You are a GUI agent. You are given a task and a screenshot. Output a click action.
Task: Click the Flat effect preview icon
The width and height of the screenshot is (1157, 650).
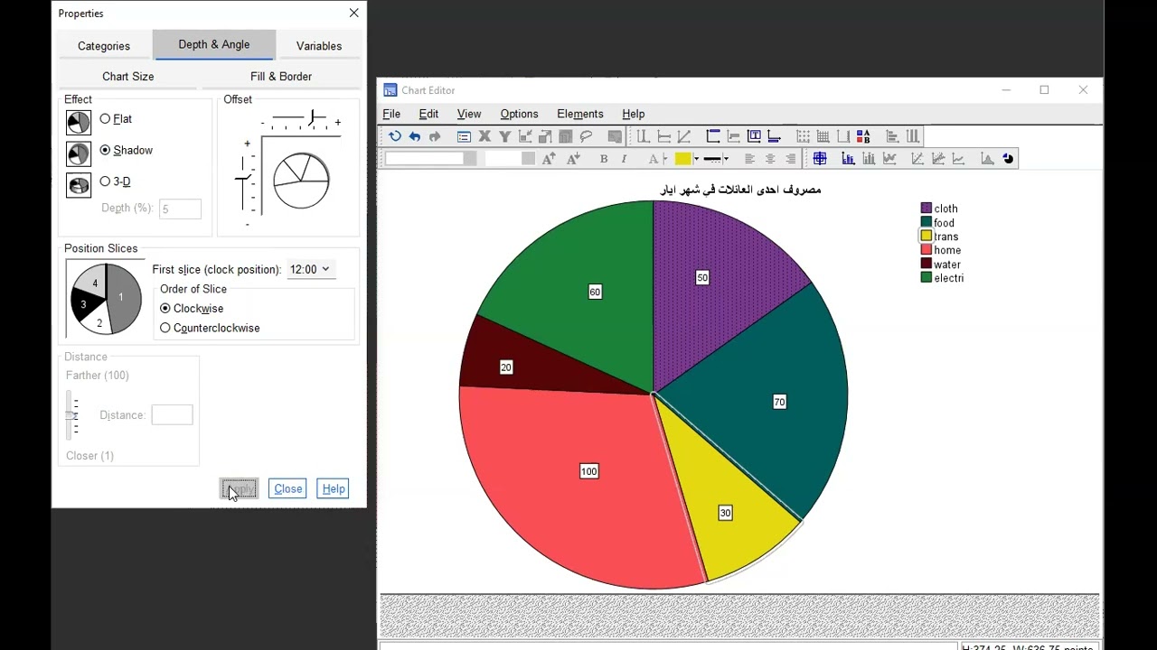[79, 122]
